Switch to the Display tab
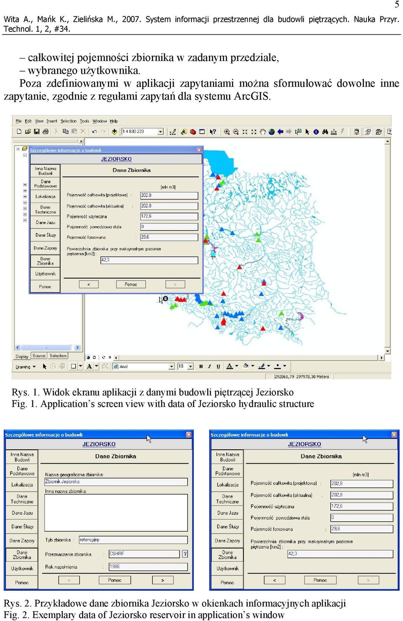 (x=22, y=356)
